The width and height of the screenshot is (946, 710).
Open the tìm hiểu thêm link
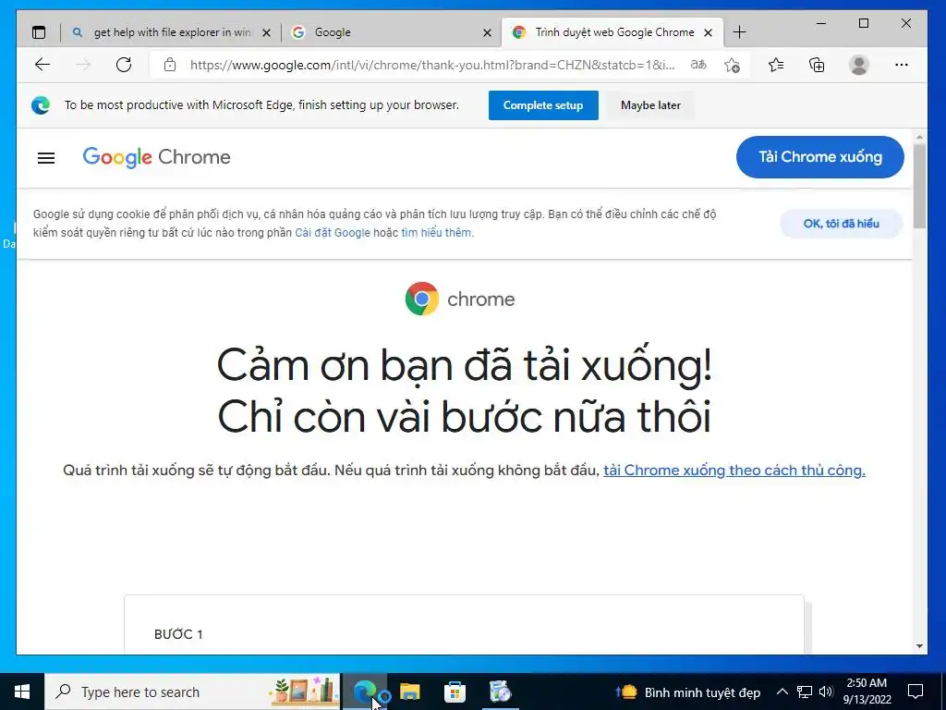tap(436, 232)
